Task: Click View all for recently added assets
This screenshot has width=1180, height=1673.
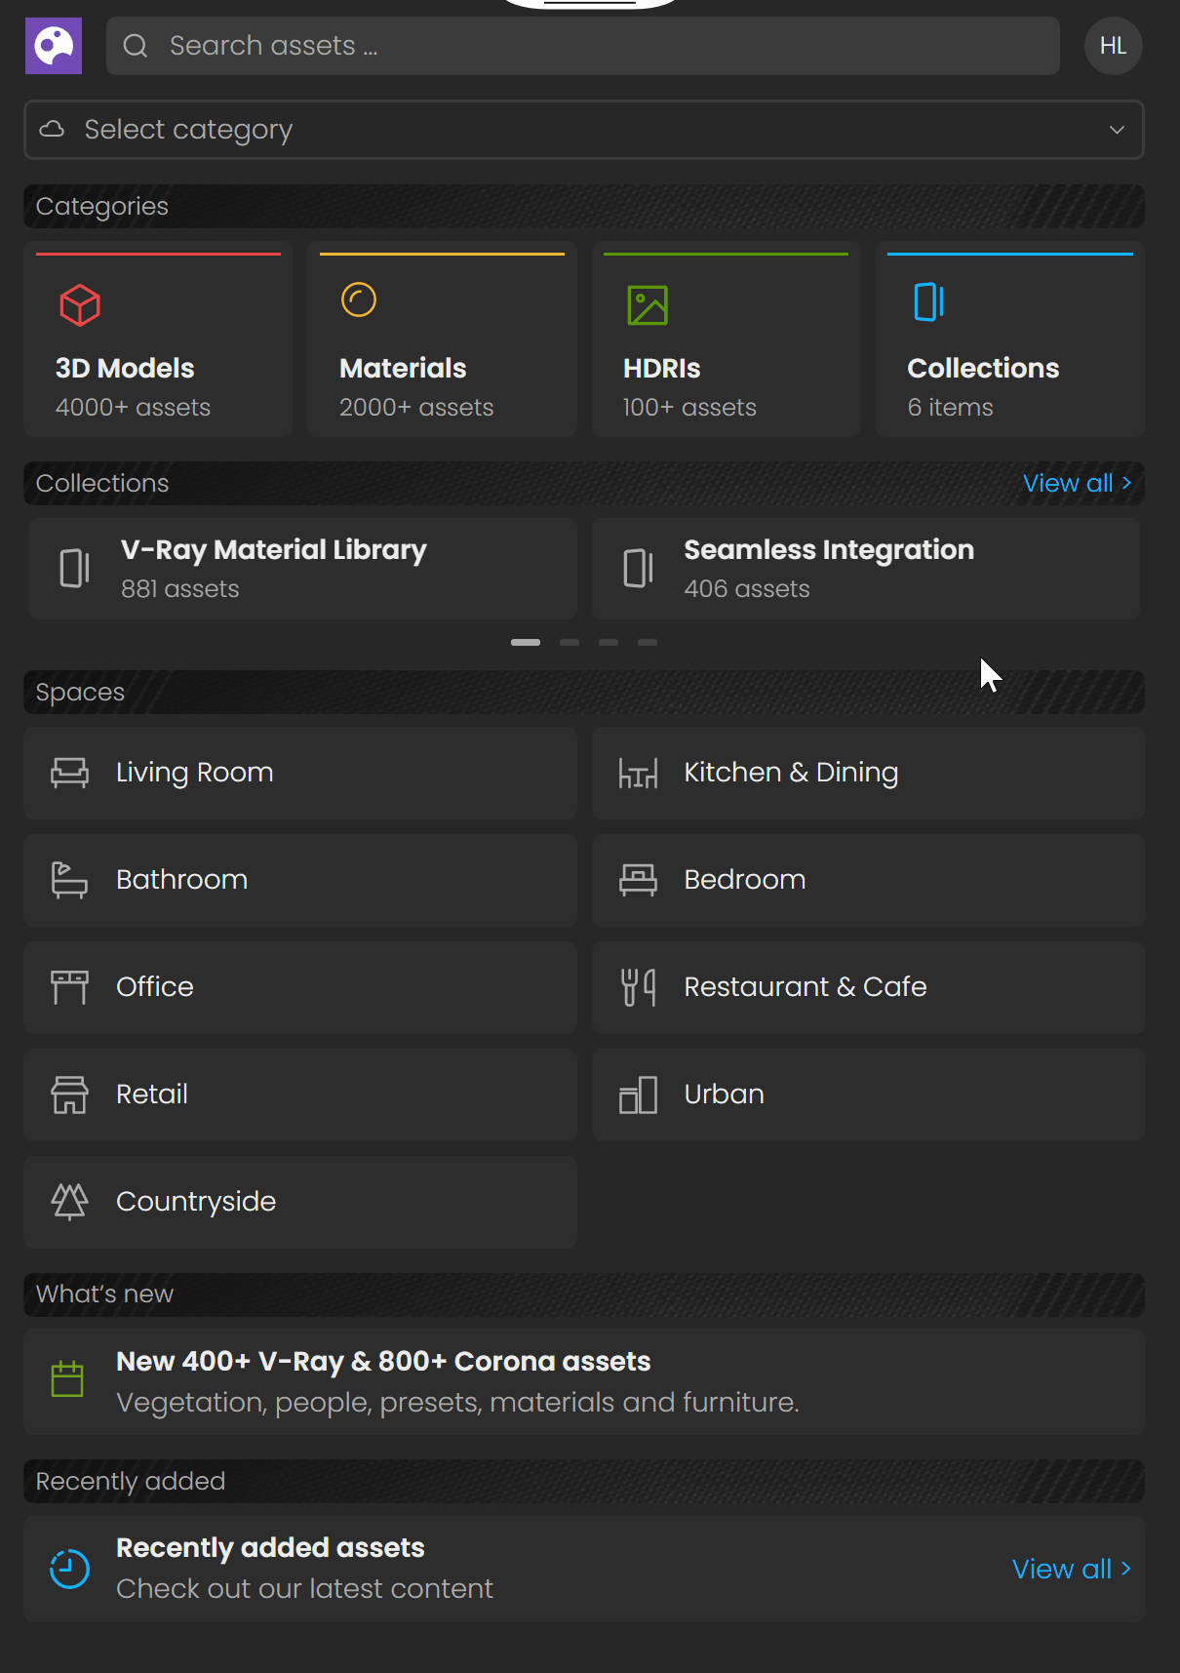Action: [1071, 1569]
